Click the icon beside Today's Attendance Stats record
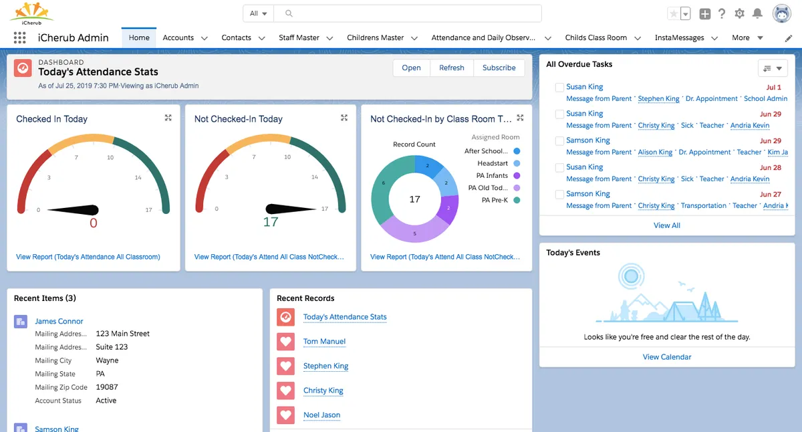This screenshot has height=432, width=802. [286, 317]
